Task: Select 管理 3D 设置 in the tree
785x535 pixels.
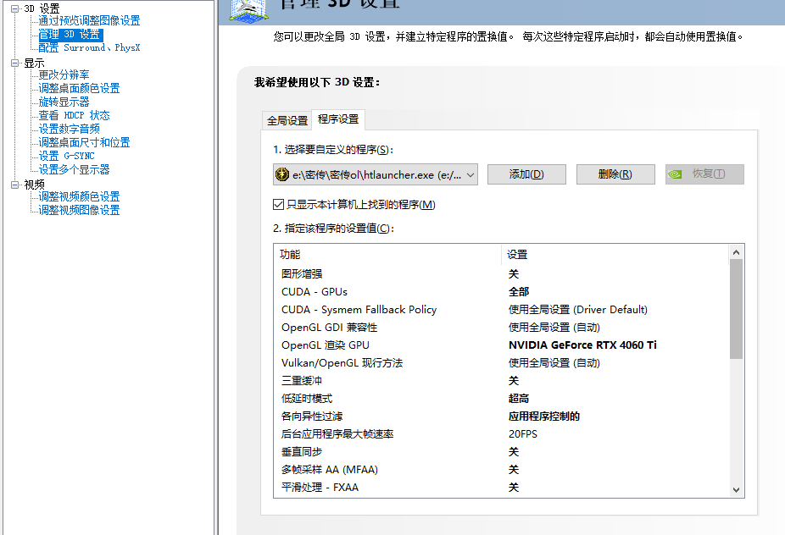Action: pos(70,35)
